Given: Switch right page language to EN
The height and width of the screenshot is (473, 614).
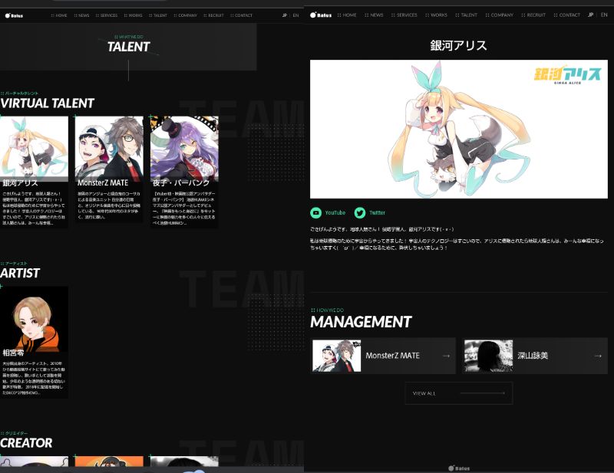Looking at the screenshot, I should [x=604, y=15].
